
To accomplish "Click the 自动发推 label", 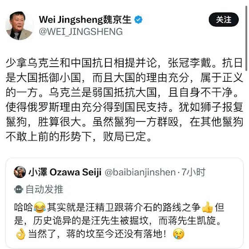I will 44,189.
